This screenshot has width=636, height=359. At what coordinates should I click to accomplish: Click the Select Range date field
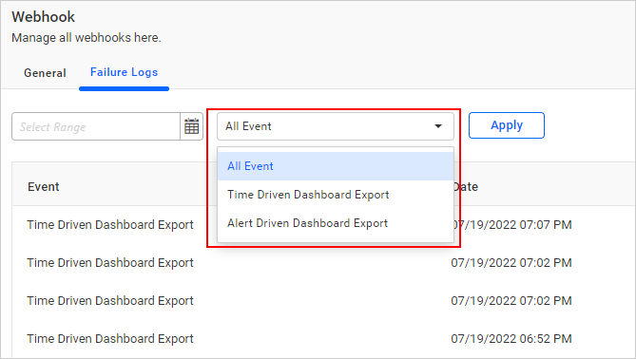click(96, 126)
